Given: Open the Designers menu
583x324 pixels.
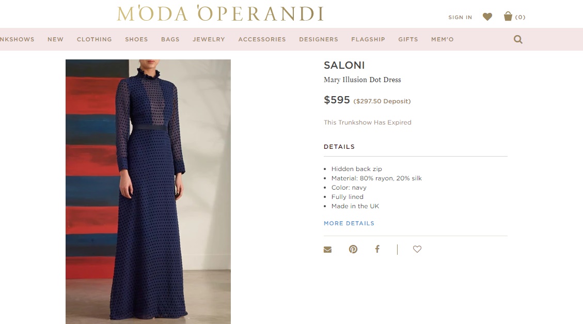Looking at the screenshot, I should (x=319, y=39).
